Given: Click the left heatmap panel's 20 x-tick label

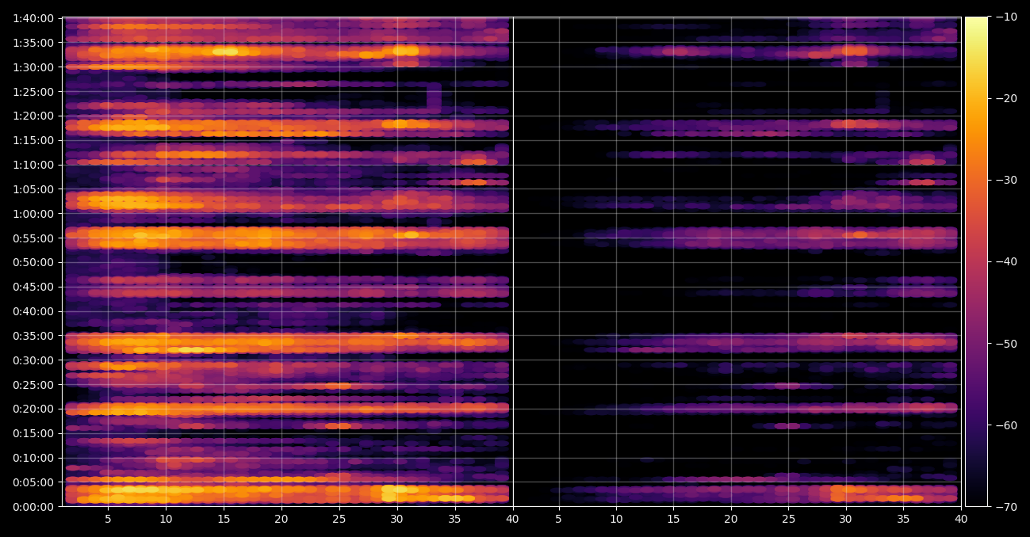Looking at the screenshot, I should 281,520.
